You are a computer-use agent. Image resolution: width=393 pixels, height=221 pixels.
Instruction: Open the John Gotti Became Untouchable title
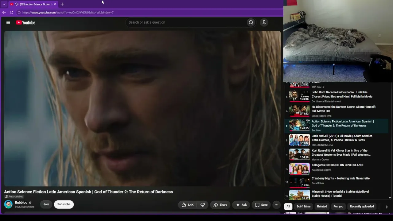coord(342,94)
